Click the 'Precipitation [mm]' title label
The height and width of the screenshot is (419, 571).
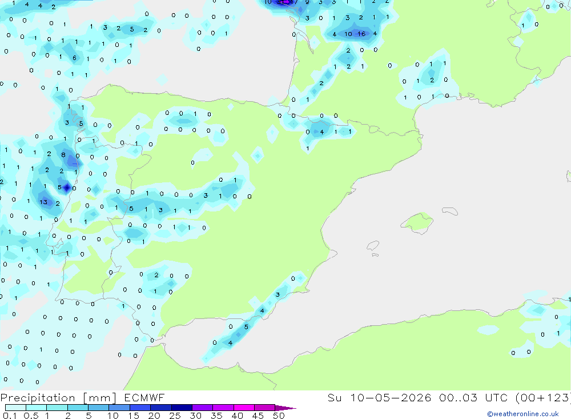click(58, 398)
